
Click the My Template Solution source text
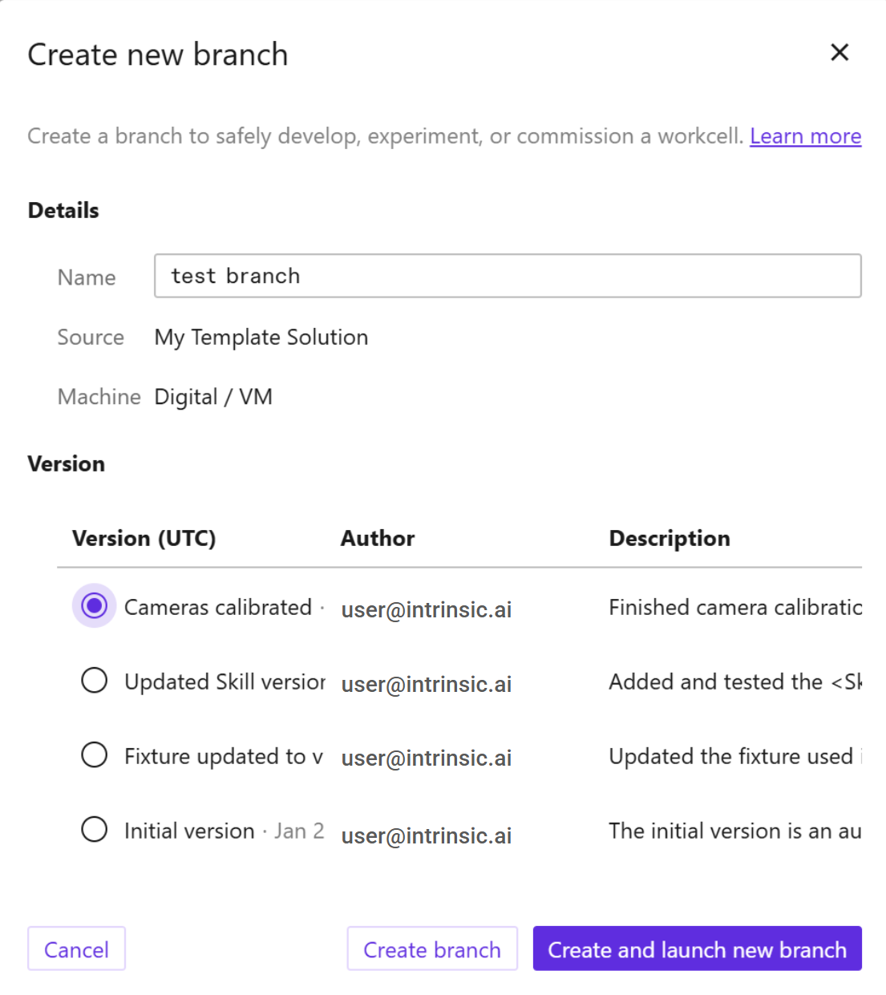point(261,338)
